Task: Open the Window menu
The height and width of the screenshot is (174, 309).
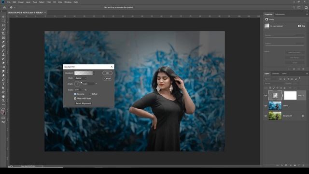Action: tap(68, 2)
